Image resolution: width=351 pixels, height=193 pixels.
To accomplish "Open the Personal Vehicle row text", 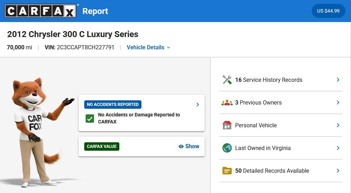I will coord(256,125).
